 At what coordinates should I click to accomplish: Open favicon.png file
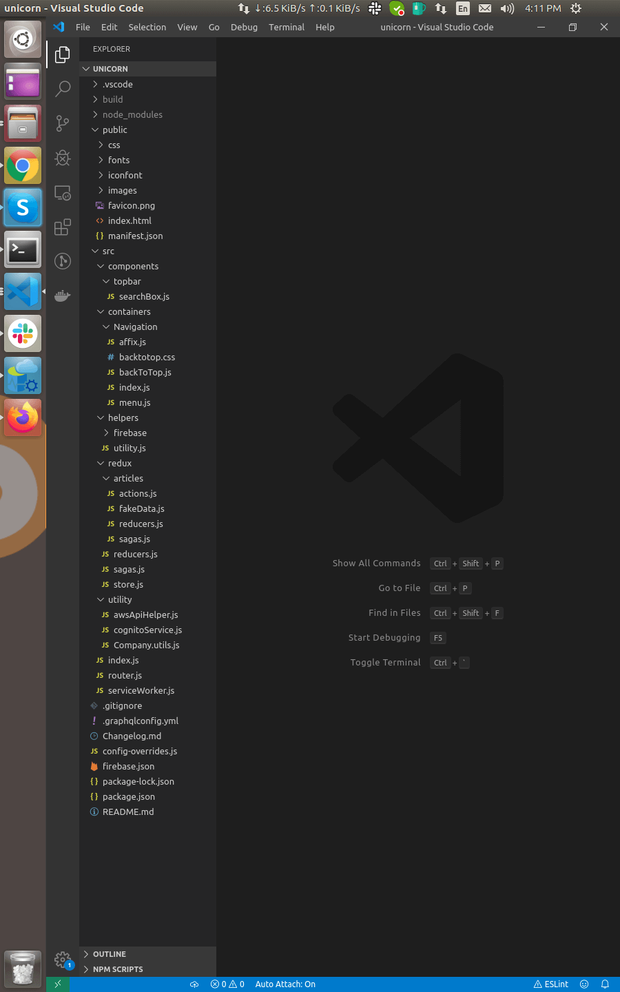click(147, 205)
